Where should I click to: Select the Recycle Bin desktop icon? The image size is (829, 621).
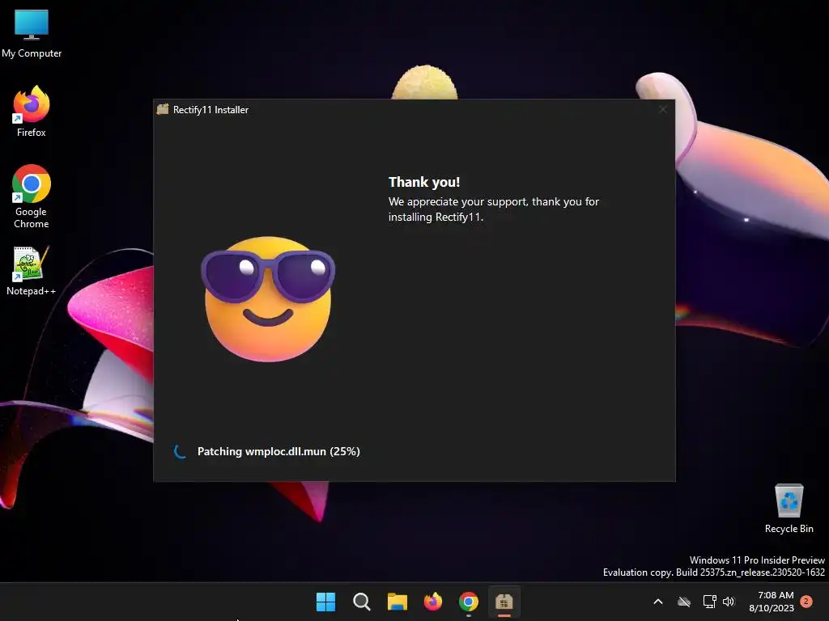[x=789, y=509]
